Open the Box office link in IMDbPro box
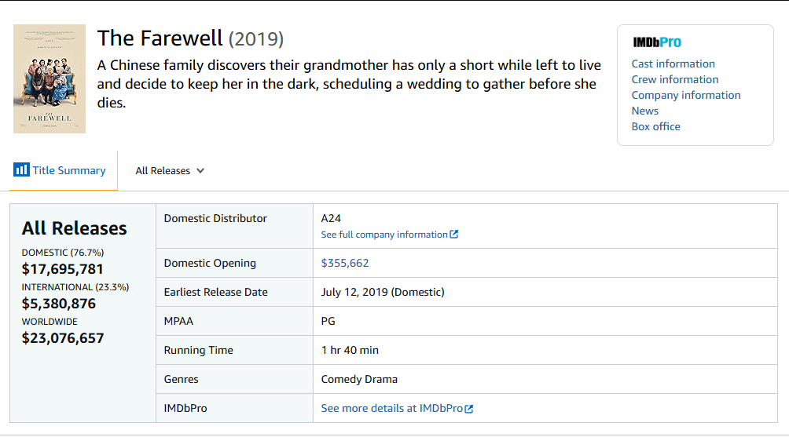Viewport: 789px width, 437px height. pyautogui.click(x=655, y=126)
